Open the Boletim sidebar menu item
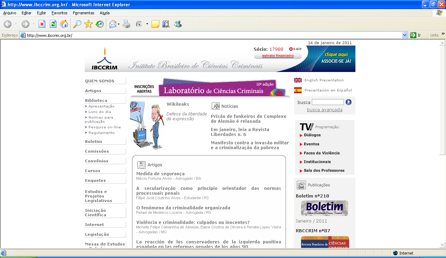 pos(93,142)
